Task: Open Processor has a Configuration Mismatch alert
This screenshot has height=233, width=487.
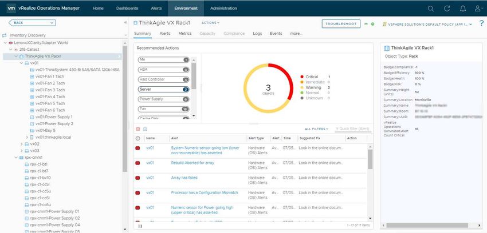Action: pos(205,193)
